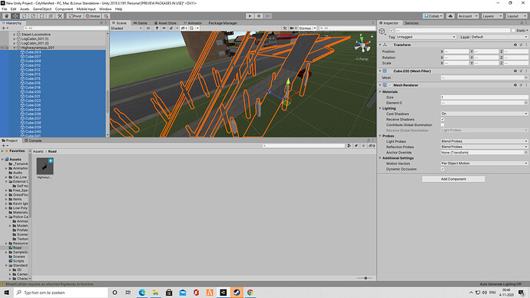
Task: Switch to the Game tab
Action: (140, 23)
